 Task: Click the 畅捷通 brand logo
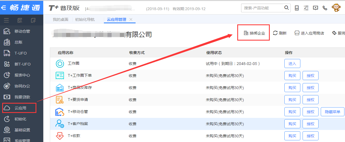(x=25, y=8)
